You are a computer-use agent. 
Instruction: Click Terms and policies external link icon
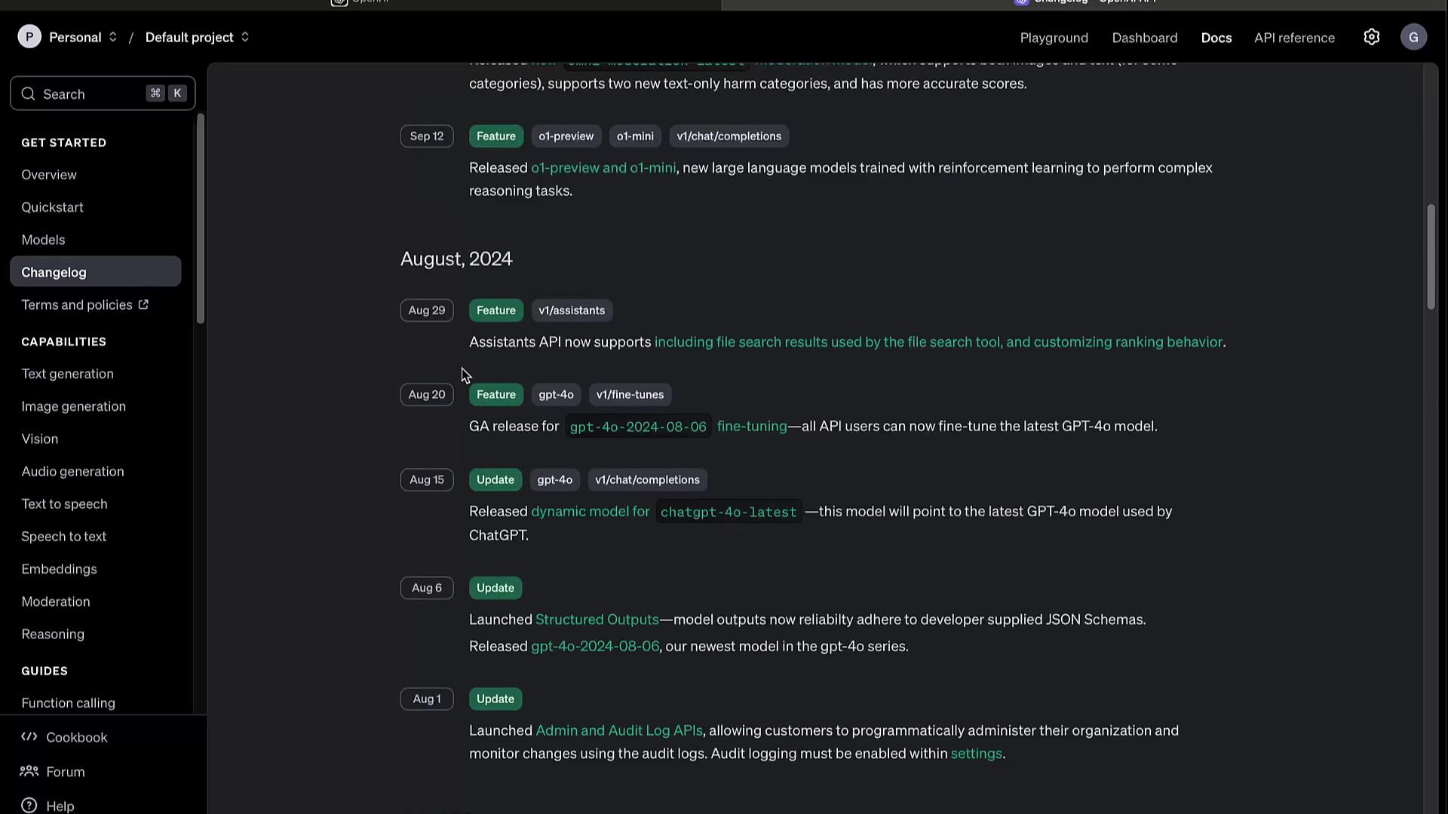point(143,304)
